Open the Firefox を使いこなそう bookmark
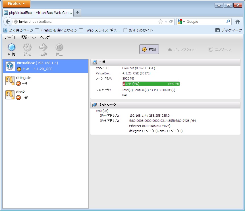 click(x=56, y=30)
